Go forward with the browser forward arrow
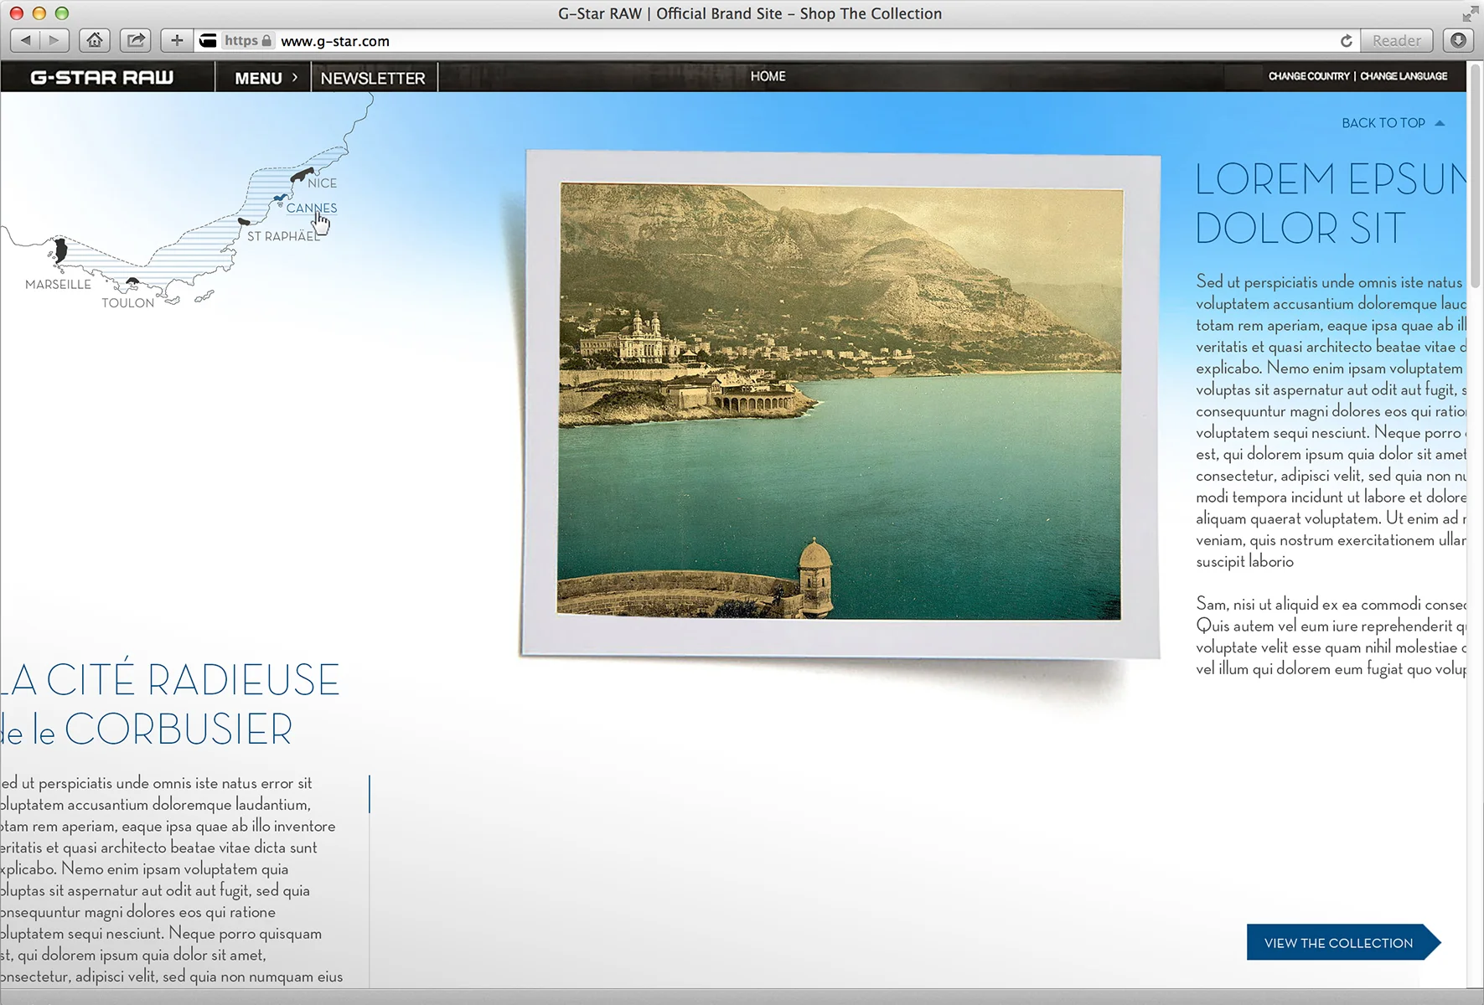Screen dimensions: 1484x1005 (x=54, y=40)
